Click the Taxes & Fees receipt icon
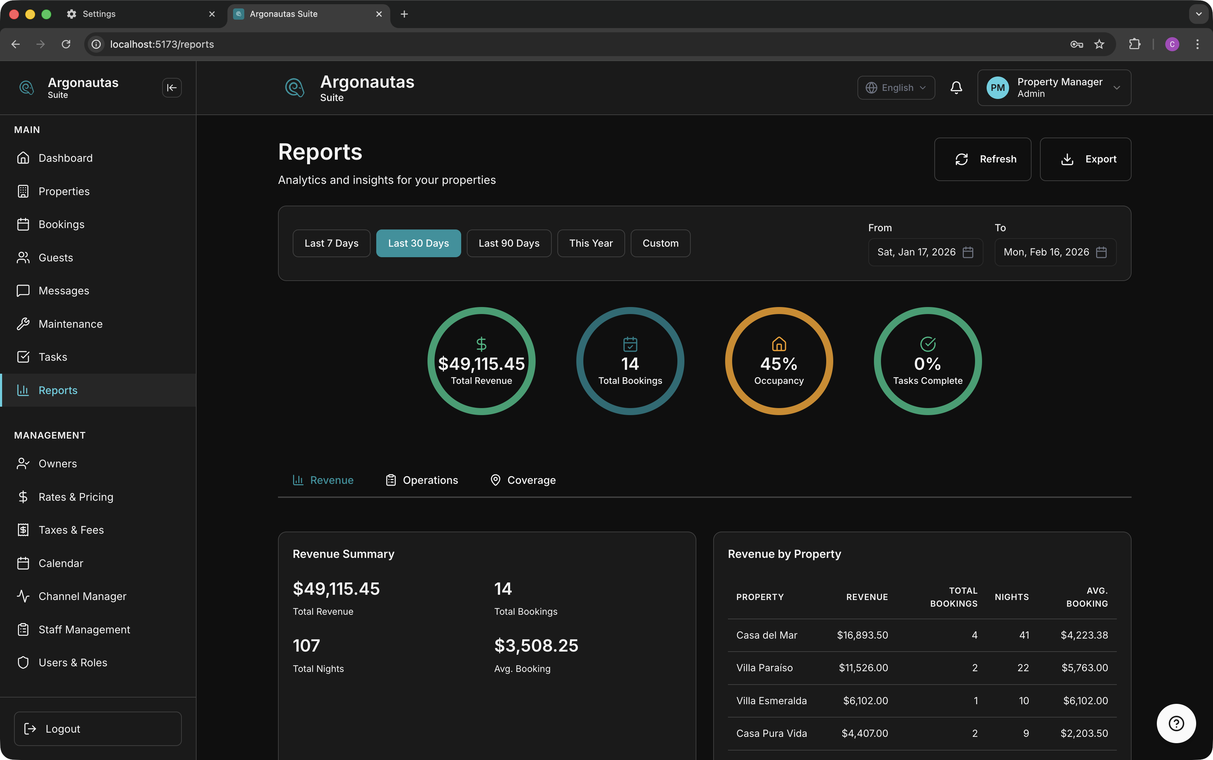The image size is (1213, 760). coord(23,530)
